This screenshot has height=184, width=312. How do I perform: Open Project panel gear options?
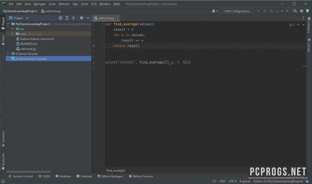tap(82, 18)
